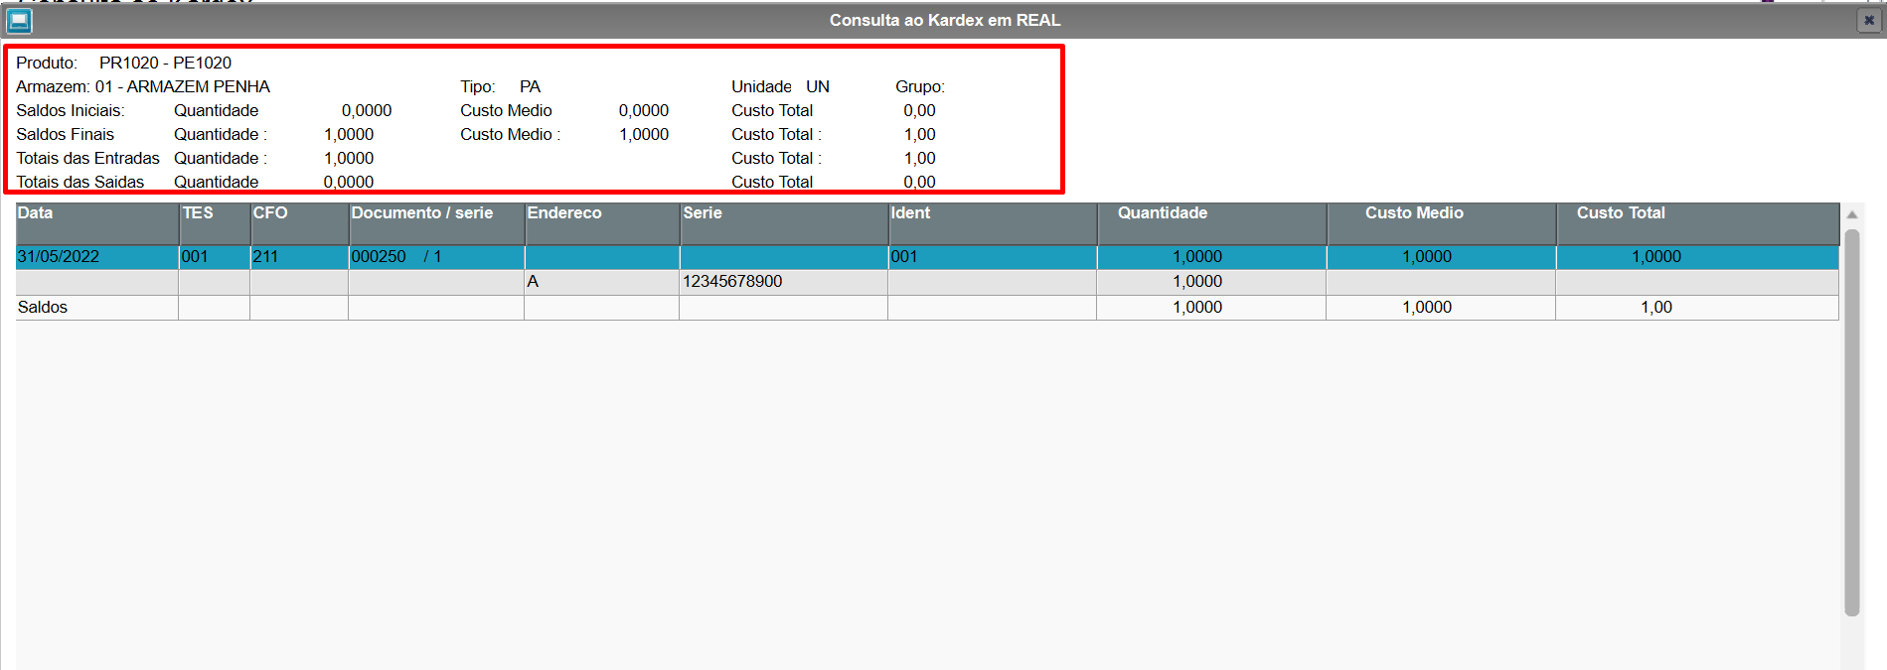
Task: Click the scrollbar up arrow
Action: 1852,214
